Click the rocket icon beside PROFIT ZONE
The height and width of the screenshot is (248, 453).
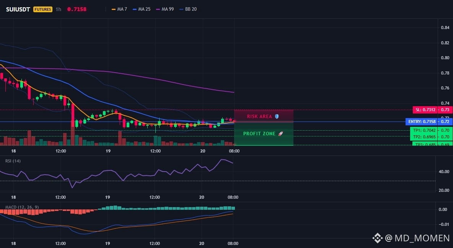point(280,134)
